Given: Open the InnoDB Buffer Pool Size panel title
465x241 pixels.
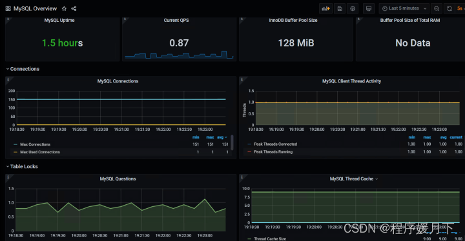Looking at the screenshot, I should pyautogui.click(x=293, y=21).
